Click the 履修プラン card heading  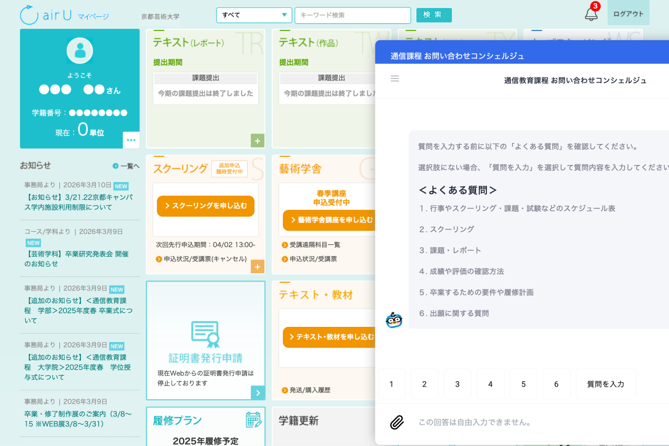coord(177,421)
